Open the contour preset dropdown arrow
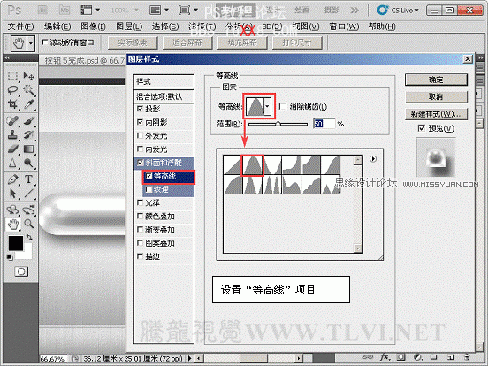Image resolution: width=488 pixels, height=366 pixels. (x=267, y=106)
